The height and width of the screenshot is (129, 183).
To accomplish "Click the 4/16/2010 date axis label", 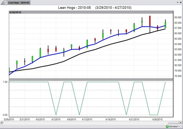I will (111, 119).
